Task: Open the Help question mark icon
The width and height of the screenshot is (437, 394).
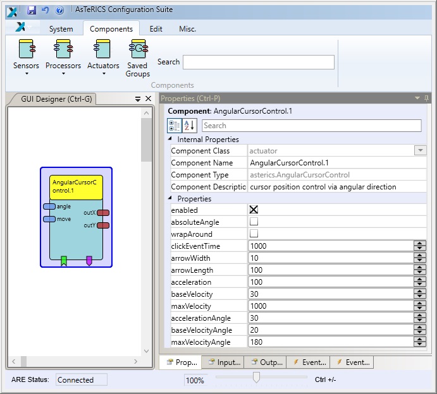Action: coord(59,11)
